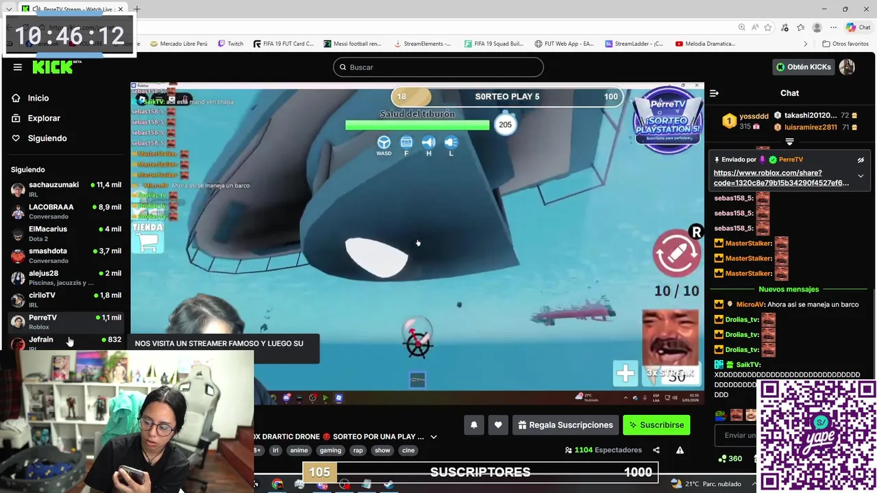
Task: Go to Inicio in the sidebar
Action: [38, 98]
